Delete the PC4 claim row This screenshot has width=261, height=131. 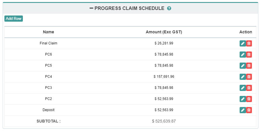[x=249, y=77]
